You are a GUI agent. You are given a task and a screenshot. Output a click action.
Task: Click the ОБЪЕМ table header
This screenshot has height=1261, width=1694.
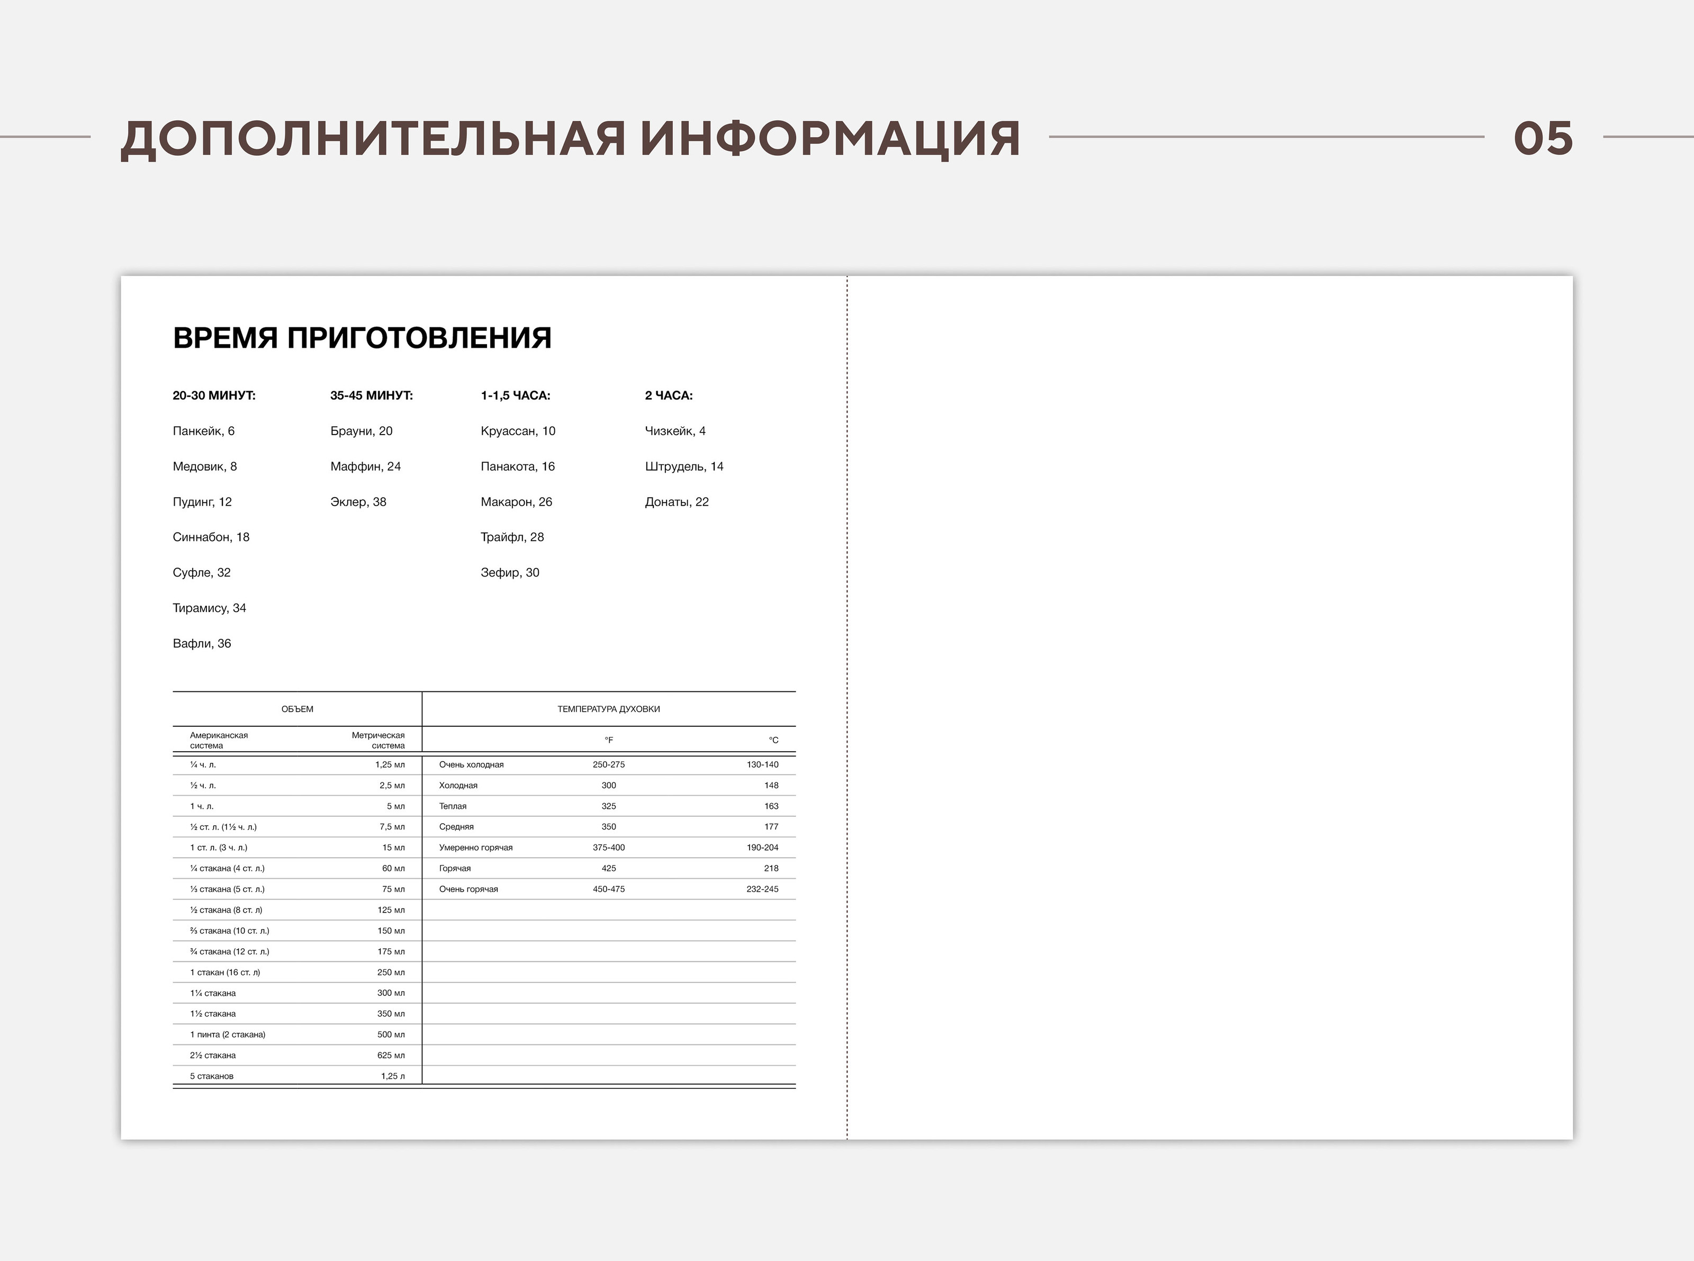[297, 709]
